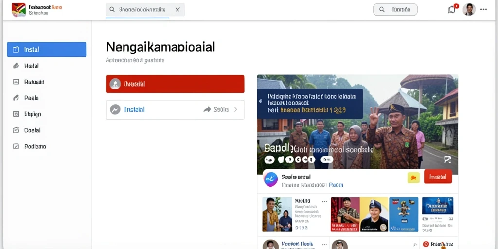Click the right-side header search box
The width and height of the screenshot is (498, 249).
[x=395, y=10]
